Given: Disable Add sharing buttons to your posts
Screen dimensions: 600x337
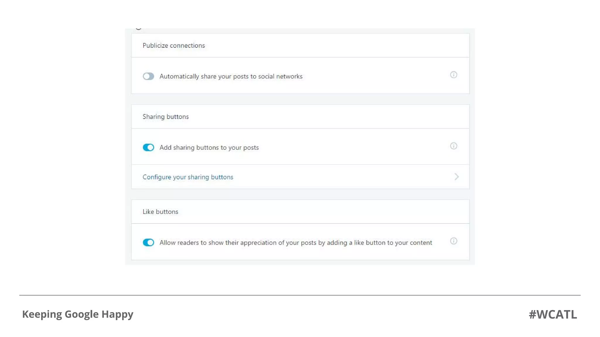Looking at the screenshot, I should pyautogui.click(x=148, y=147).
